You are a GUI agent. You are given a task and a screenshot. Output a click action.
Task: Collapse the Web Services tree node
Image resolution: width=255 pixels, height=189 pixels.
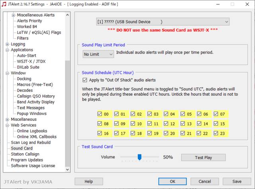click(7, 125)
